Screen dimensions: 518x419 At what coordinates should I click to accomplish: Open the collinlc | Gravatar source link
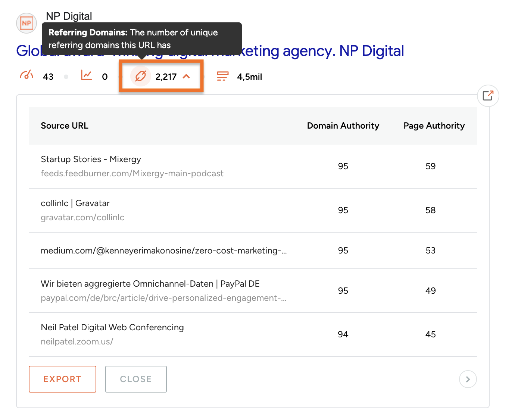pyautogui.click(x=75, y=203)
